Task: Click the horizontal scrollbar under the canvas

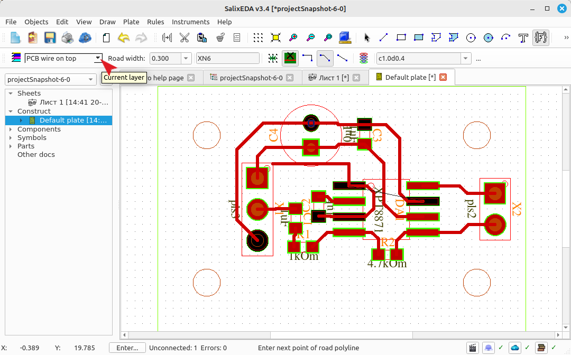Action: pyautogui.click(x=341, y=335)
